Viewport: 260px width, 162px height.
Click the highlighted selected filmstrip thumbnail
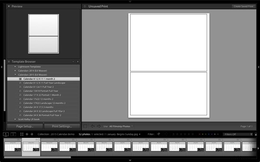click(x=31, y=147)
